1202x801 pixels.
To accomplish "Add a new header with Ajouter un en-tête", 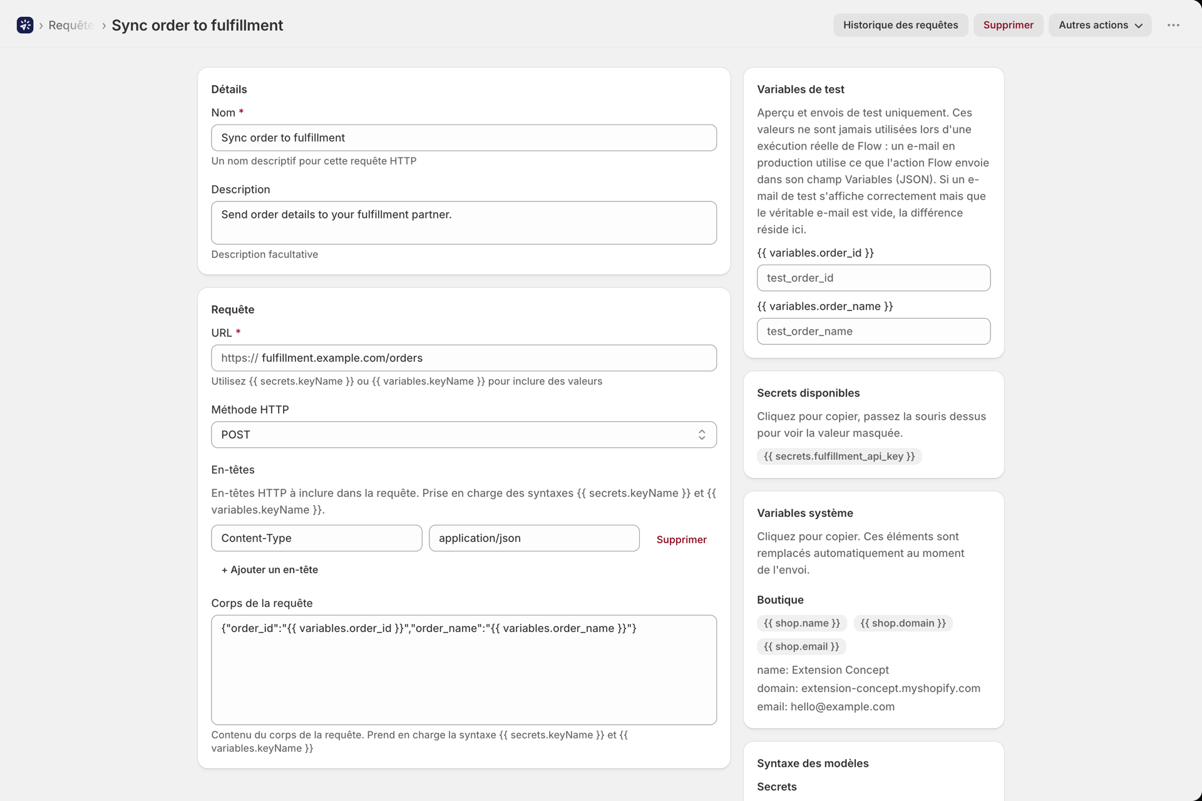I will coord(270,569).
